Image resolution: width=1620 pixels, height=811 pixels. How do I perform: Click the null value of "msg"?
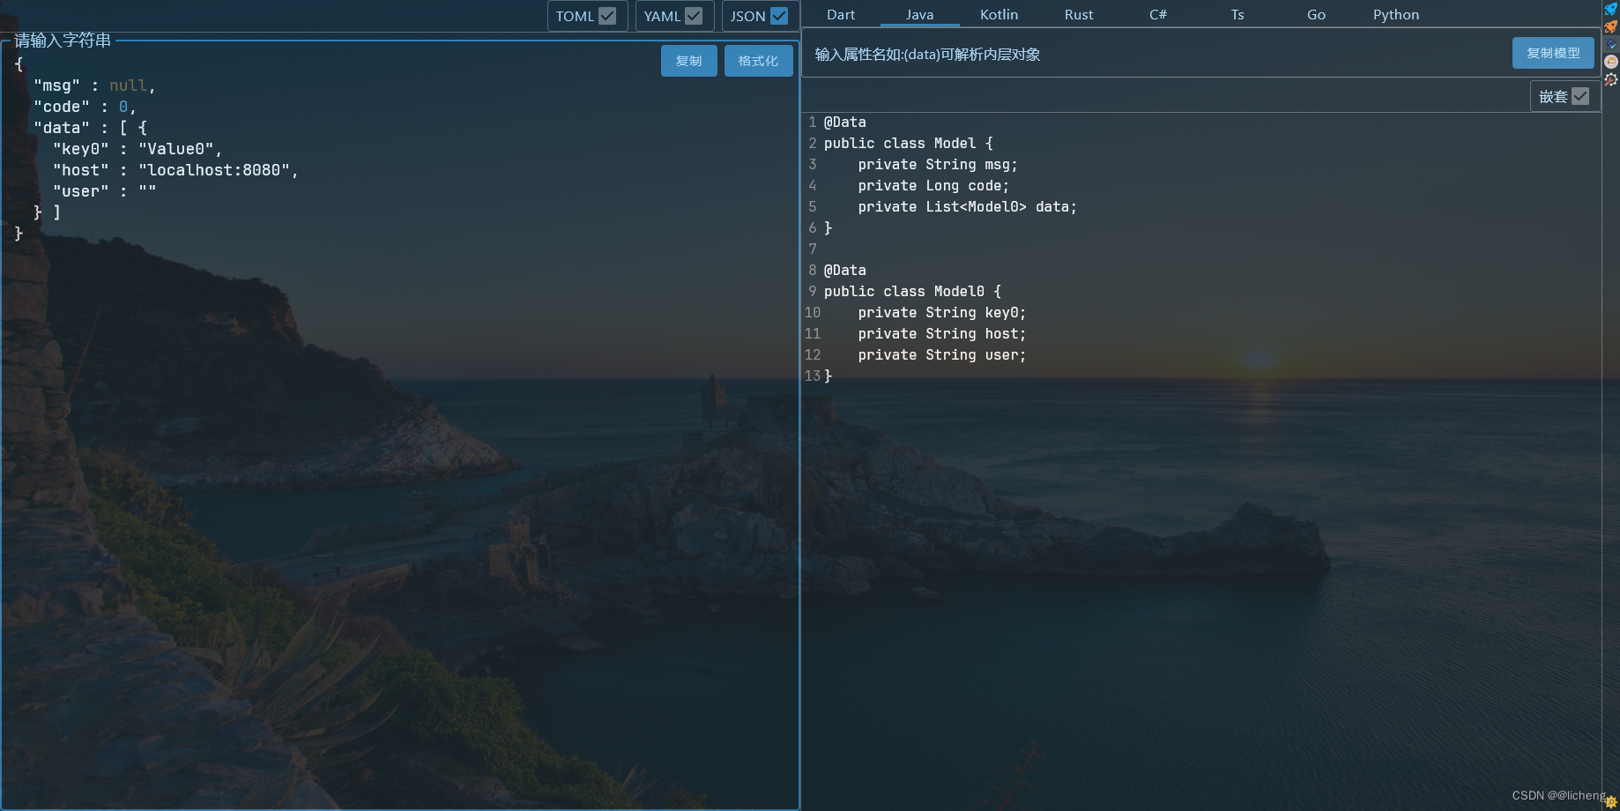(128, 86)
